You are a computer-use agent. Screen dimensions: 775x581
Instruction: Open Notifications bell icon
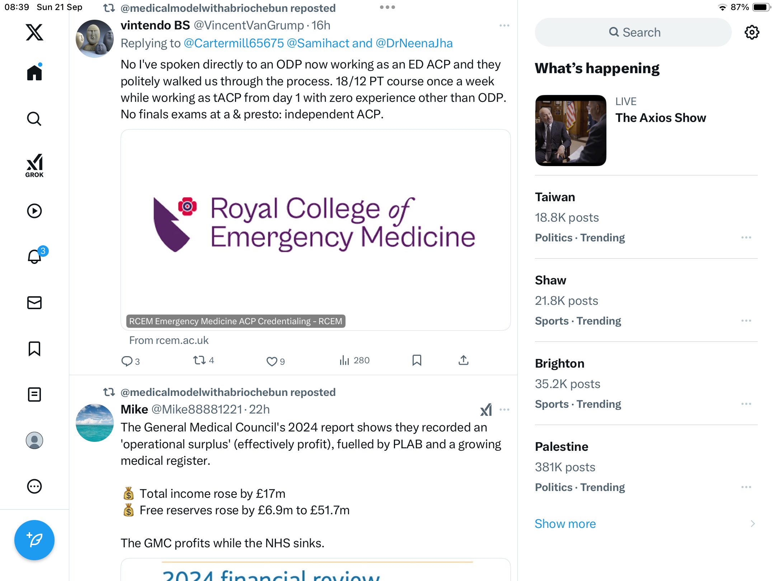(x=34, y=257)
